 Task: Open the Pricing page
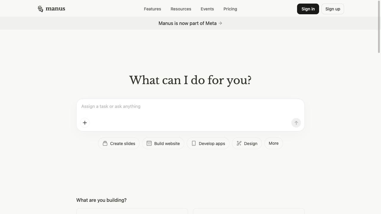click(230, 9)
